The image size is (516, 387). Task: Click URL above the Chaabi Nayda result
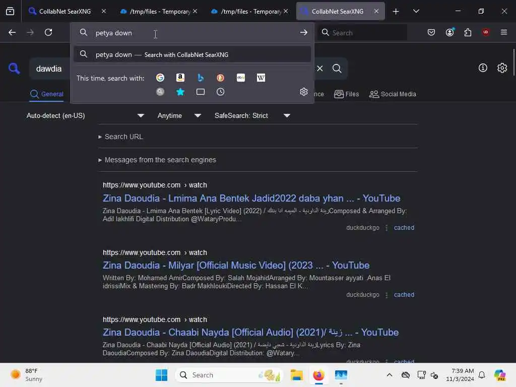click(155, 319)
